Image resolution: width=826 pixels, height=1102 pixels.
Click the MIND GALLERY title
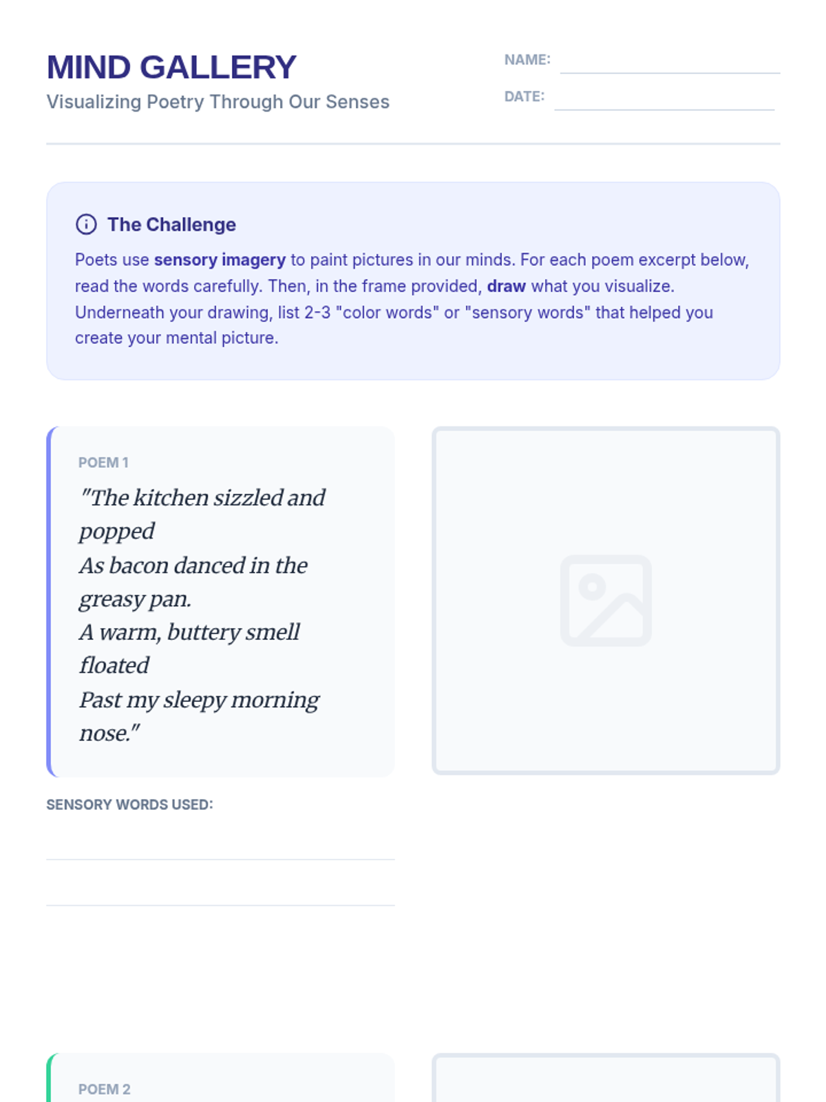tap(171, 67)
